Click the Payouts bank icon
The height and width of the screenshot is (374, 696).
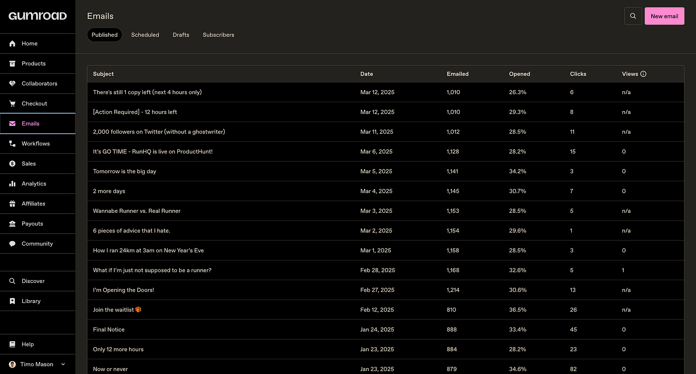click(12, 224)
